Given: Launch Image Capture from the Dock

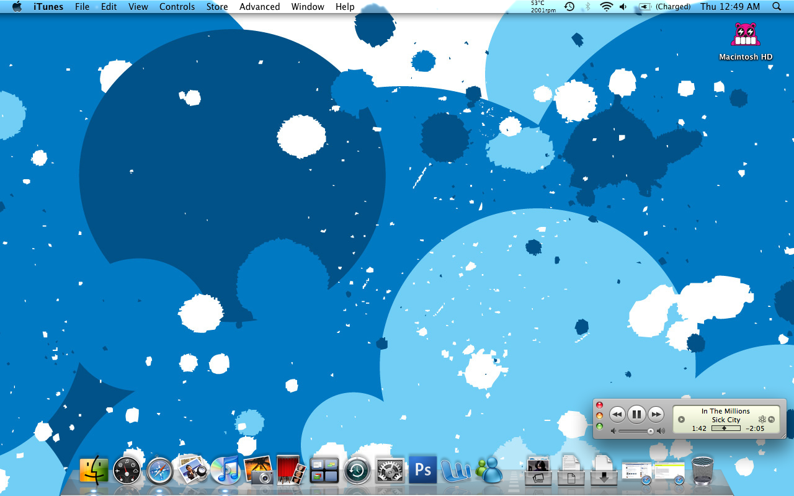Looking at the screenshot, I should 259,470.
